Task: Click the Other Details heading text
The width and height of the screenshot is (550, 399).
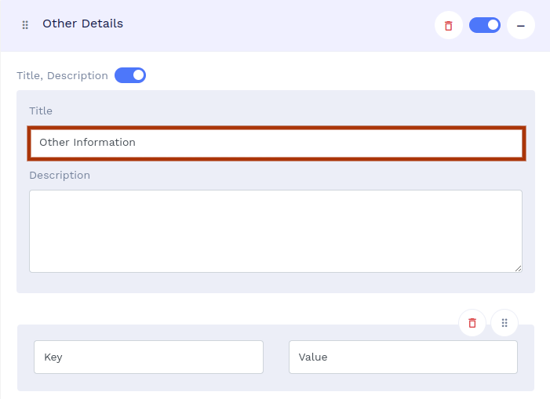Action: [x=82, y=24]
